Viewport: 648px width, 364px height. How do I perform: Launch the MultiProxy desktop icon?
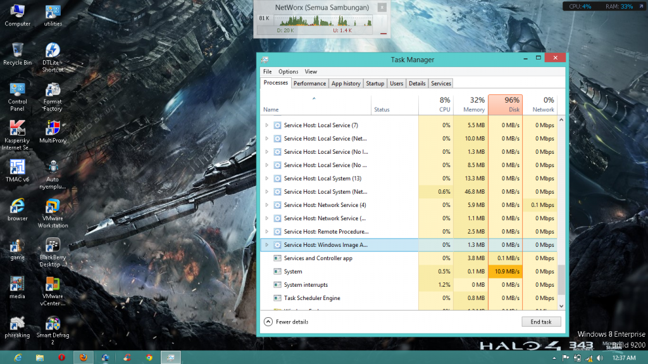(53, 132)
